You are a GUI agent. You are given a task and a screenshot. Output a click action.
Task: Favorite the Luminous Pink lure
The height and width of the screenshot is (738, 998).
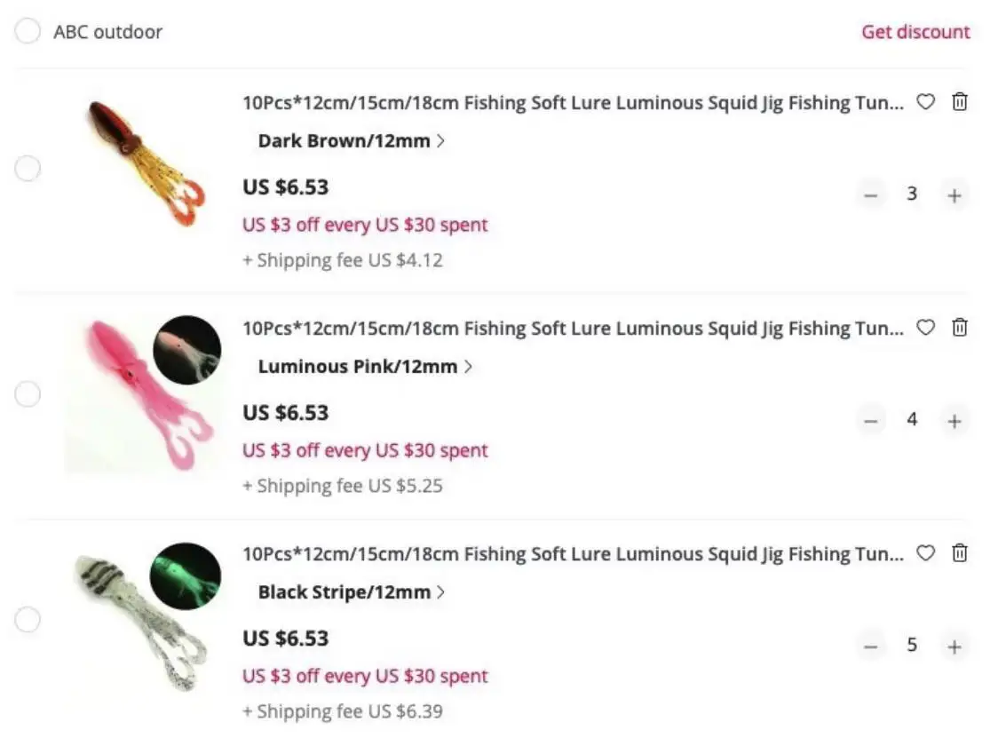(925, 328)
